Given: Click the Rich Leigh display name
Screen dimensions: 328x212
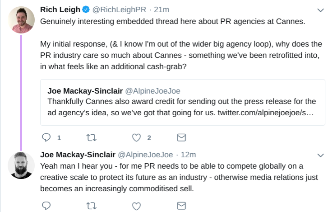Looking at the screenshot, I should [61, 10].
